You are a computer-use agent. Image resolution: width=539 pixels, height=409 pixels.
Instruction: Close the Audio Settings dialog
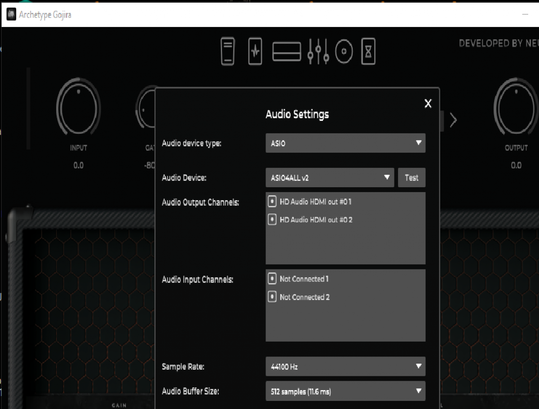[428, 104]
